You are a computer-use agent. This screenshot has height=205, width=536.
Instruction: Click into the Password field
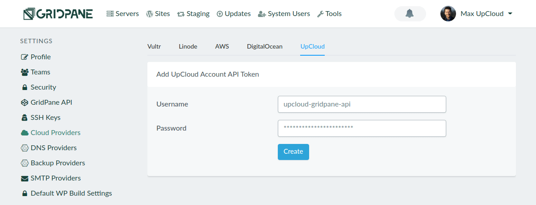tap(362, 128)
